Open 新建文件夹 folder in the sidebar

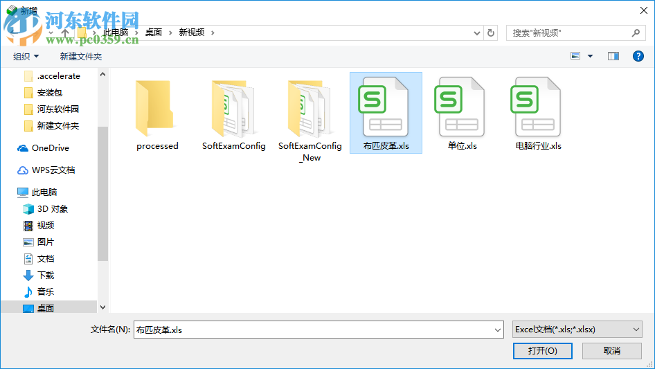tap(51, 126)
